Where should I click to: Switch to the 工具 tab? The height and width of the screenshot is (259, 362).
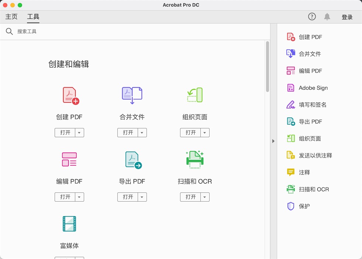tap(33, 17)
